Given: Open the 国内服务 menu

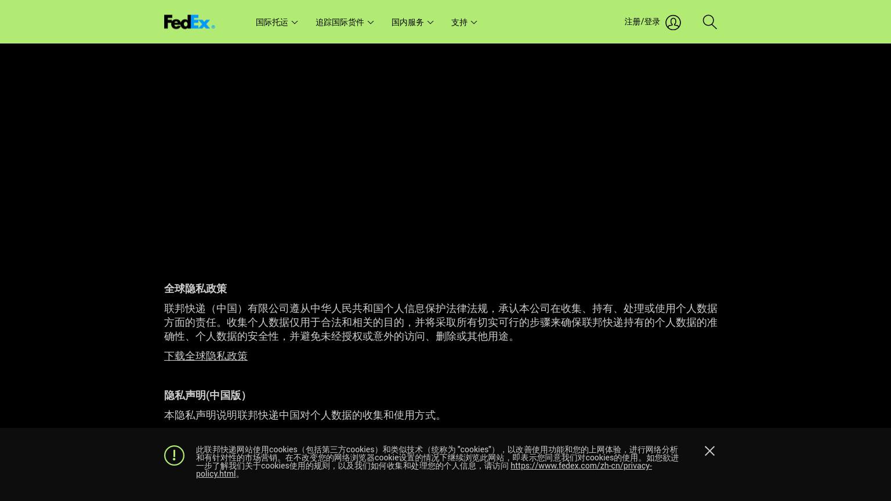Looking at the screenshot, I should [412, 22].
